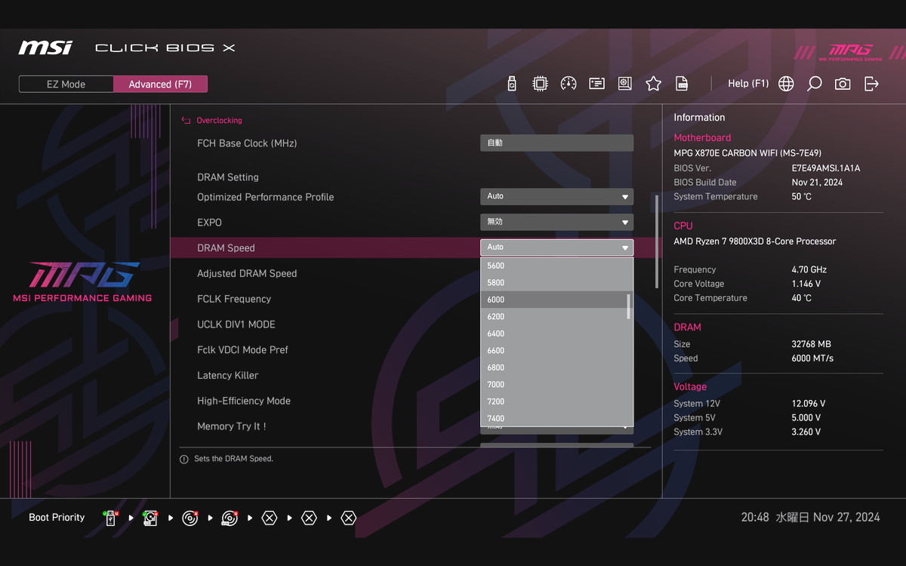This screenshot has width=906, height=566.
Task: Click the 6000 MT/s DRAM speed value
Action: [812, 358]
